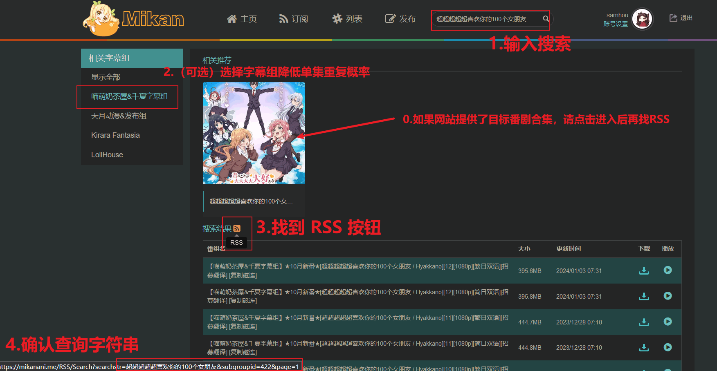
Task: Open the 发布 publish menu
Action: (400, 19)
